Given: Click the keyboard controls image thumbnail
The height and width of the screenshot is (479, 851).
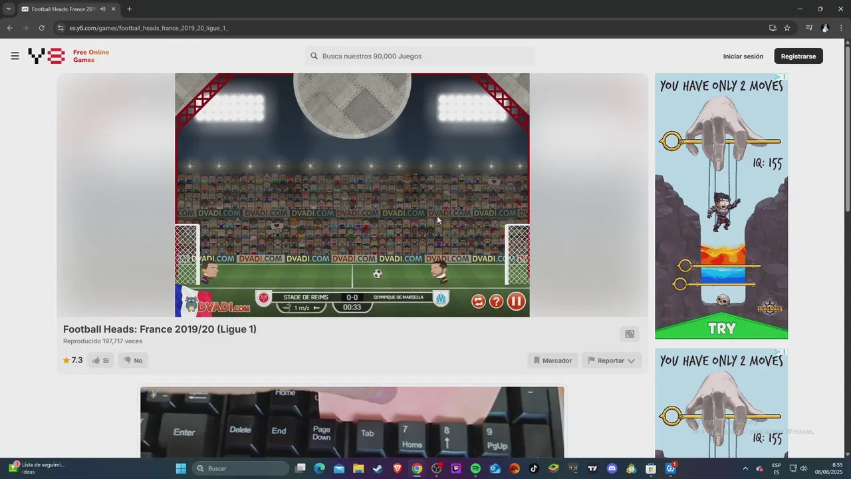Looking at the screenshot, I should point(352,422).
